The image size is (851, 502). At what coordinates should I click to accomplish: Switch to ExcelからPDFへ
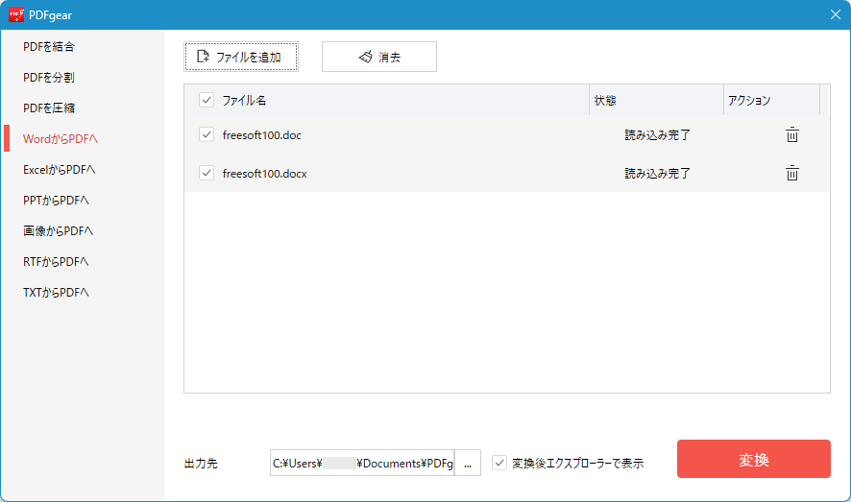click(x=60, y=170)
